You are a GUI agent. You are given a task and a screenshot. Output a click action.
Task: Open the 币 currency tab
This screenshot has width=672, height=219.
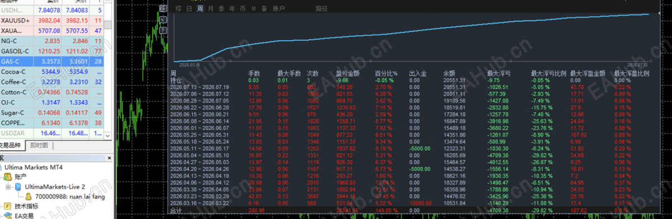(x=243, y=8)
